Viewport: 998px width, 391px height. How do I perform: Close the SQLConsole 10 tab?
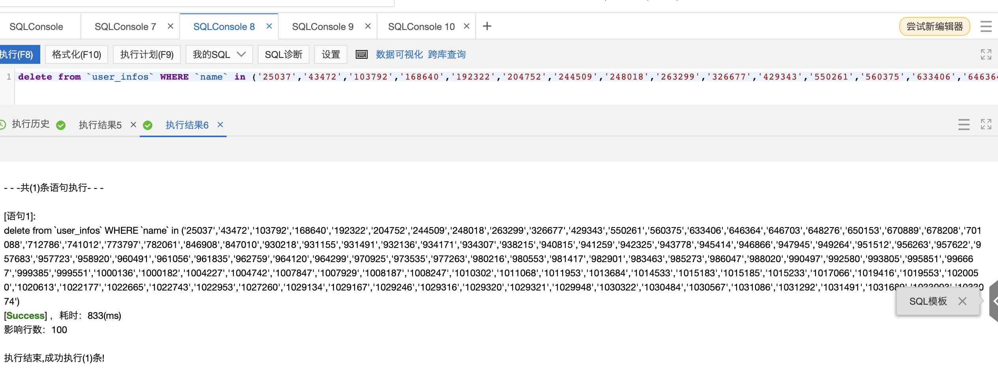(x=466, y=26)
